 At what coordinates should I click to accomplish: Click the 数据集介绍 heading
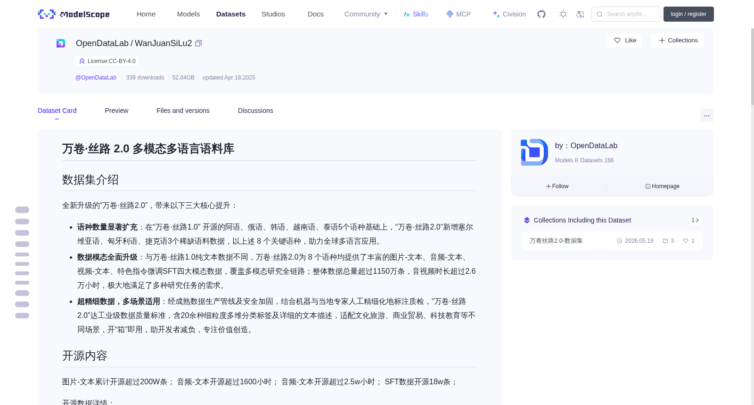tap(90, 180)
